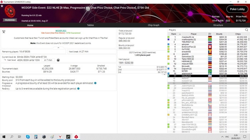The width and height of the screenshot is (250, 140).
Task: Select player row BckDoorFlux [2]
Action: click(207, 47)
